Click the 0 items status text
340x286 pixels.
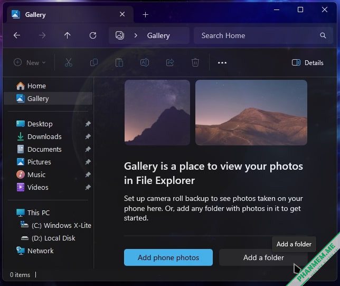(x=20, y=275)
